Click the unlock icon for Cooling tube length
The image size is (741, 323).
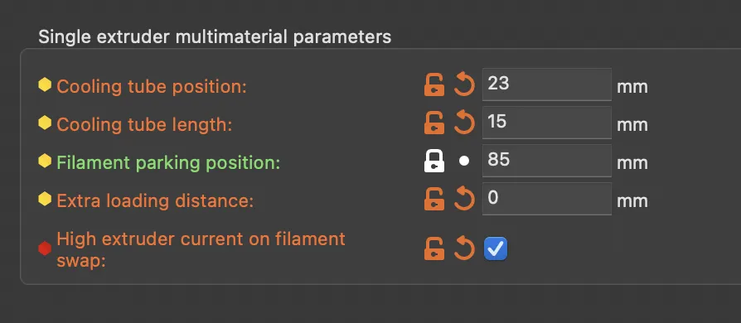tap(433, 123)
